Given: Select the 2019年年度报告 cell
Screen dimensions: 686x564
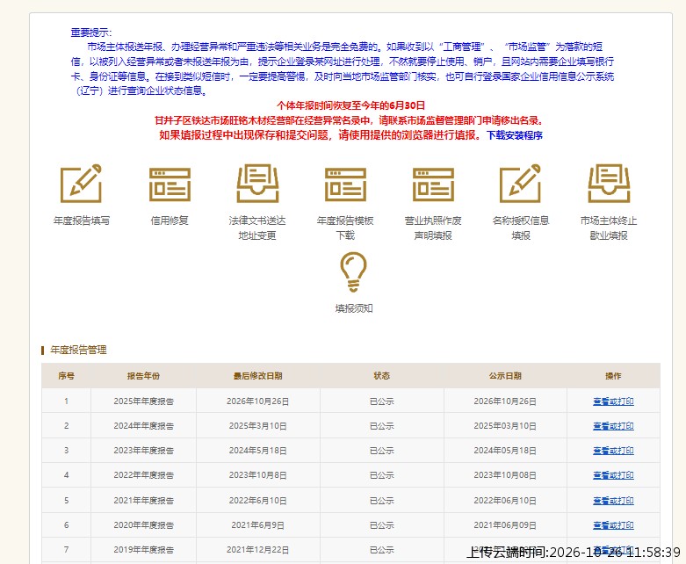Looking at the screenshot, I should tap(143, 550).
